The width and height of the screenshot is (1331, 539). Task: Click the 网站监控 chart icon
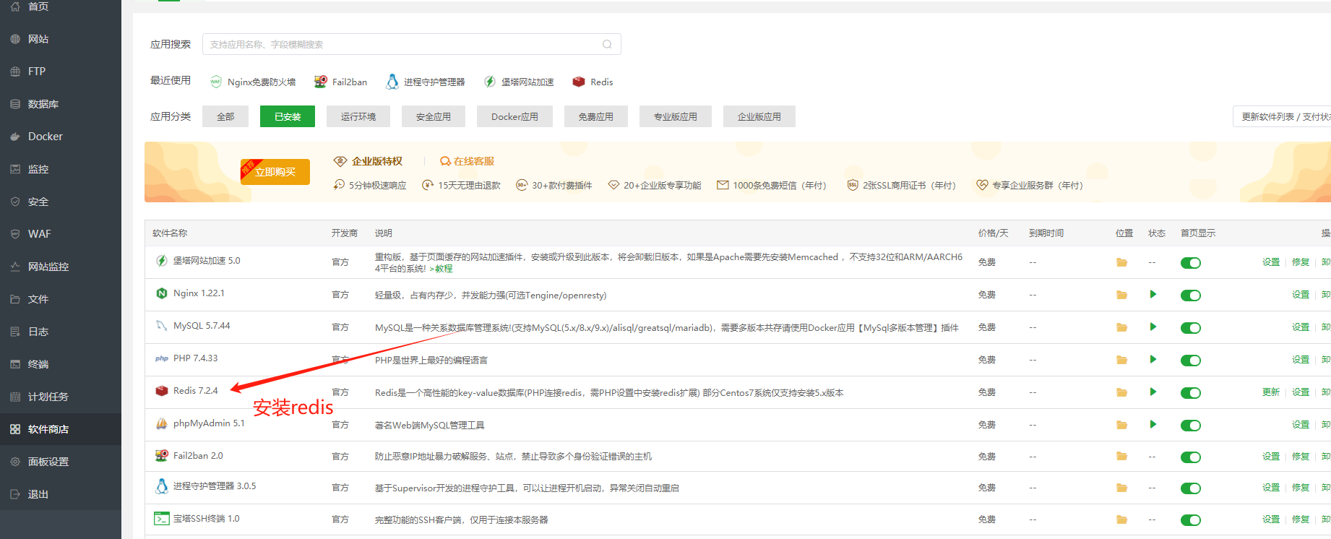(x=15, y=267)
